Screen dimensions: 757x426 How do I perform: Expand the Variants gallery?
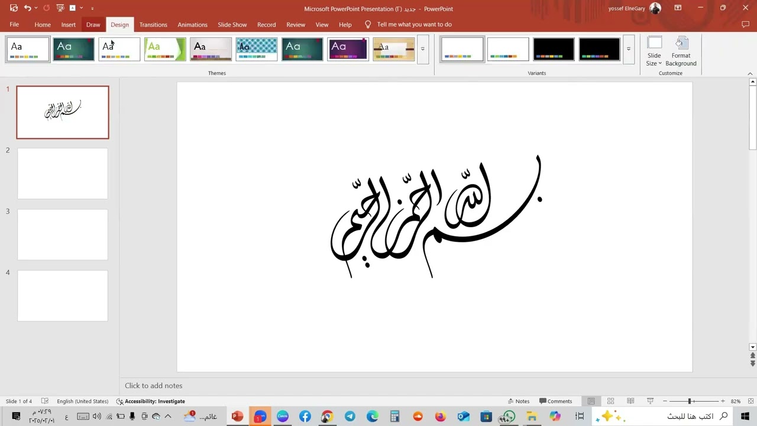point(628,49)
